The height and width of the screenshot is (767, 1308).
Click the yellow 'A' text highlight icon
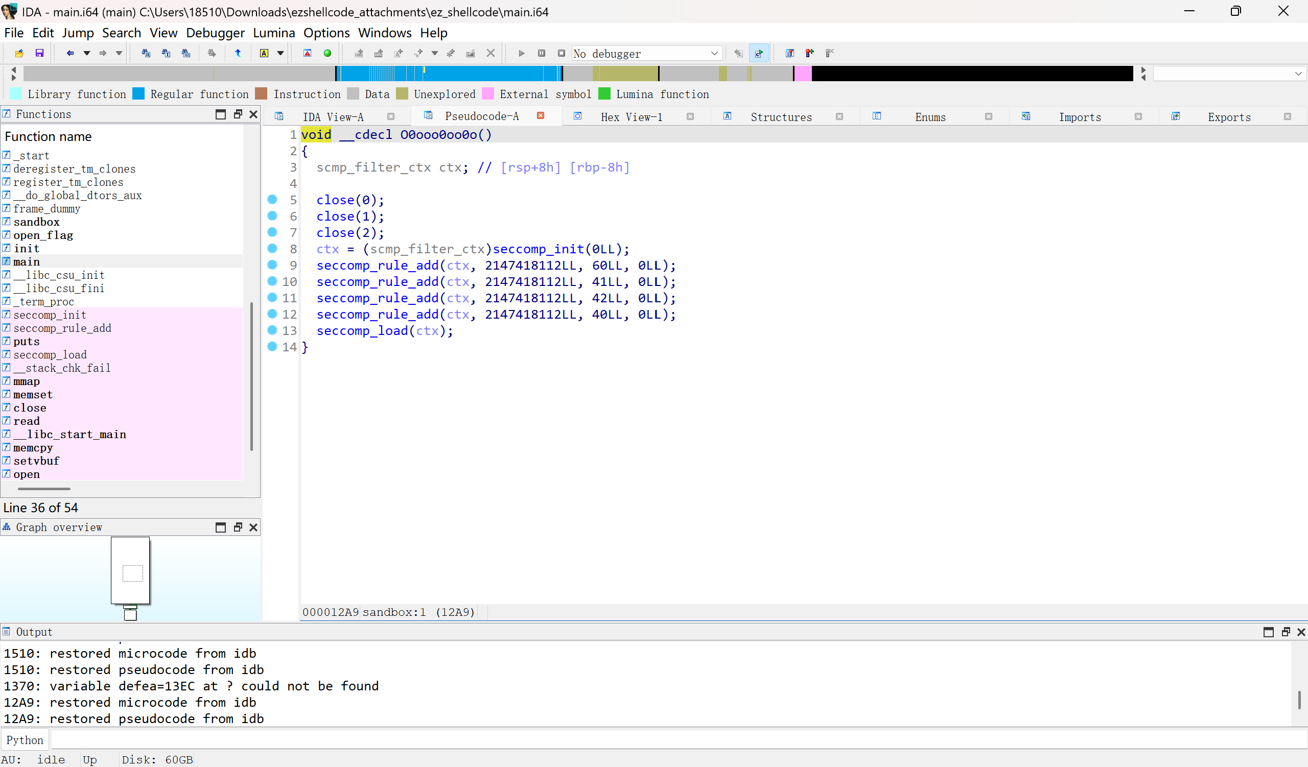point(264,53)
